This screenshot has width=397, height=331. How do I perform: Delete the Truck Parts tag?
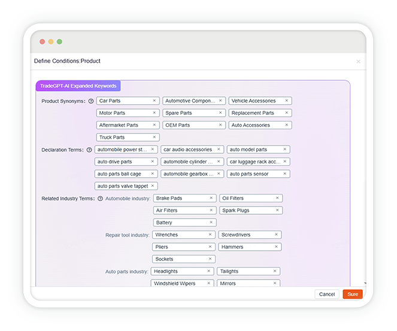154,137
